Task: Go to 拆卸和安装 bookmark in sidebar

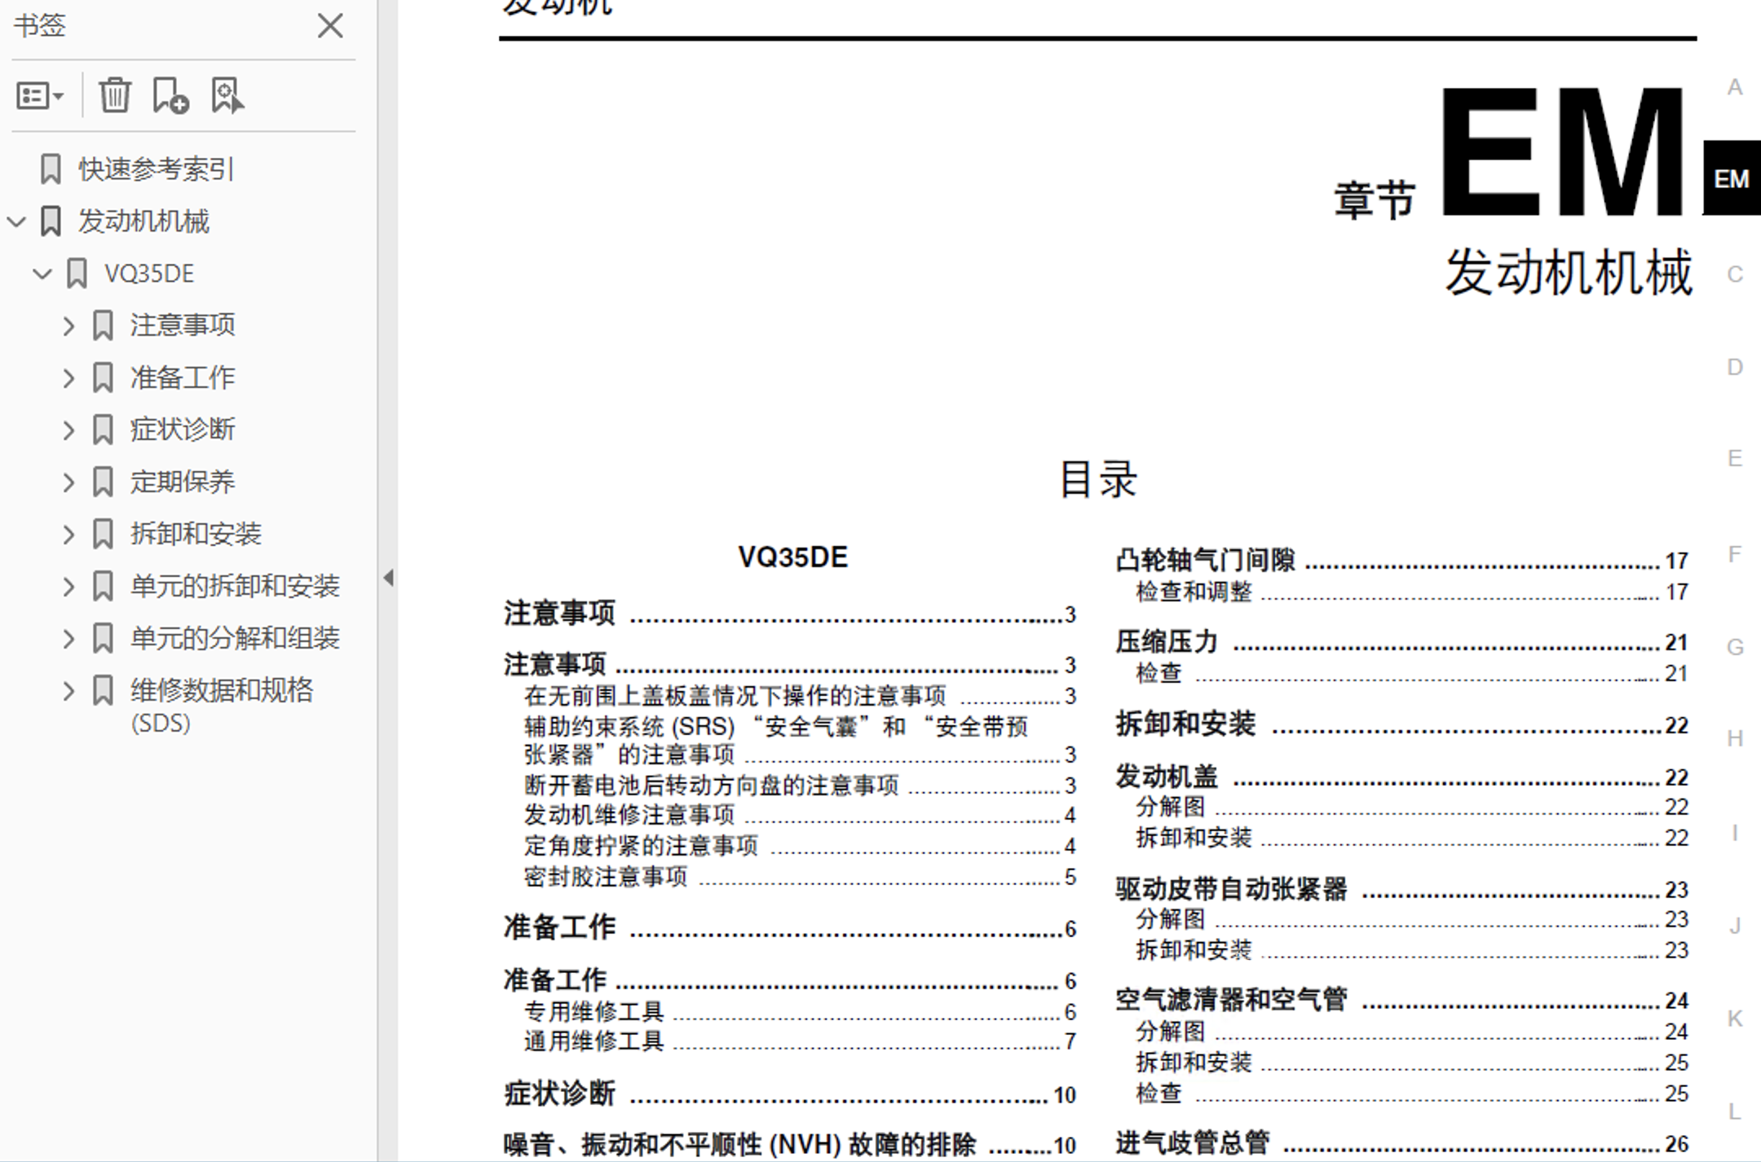Action: point(196,535)
